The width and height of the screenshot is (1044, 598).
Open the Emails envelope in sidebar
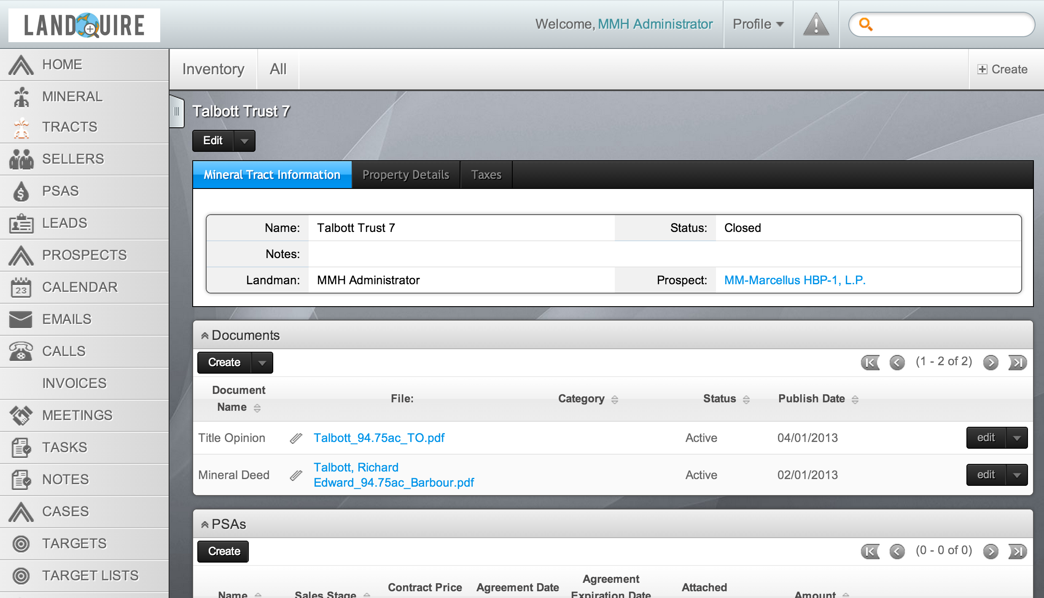pyautogui.click(x=21, y=320)
